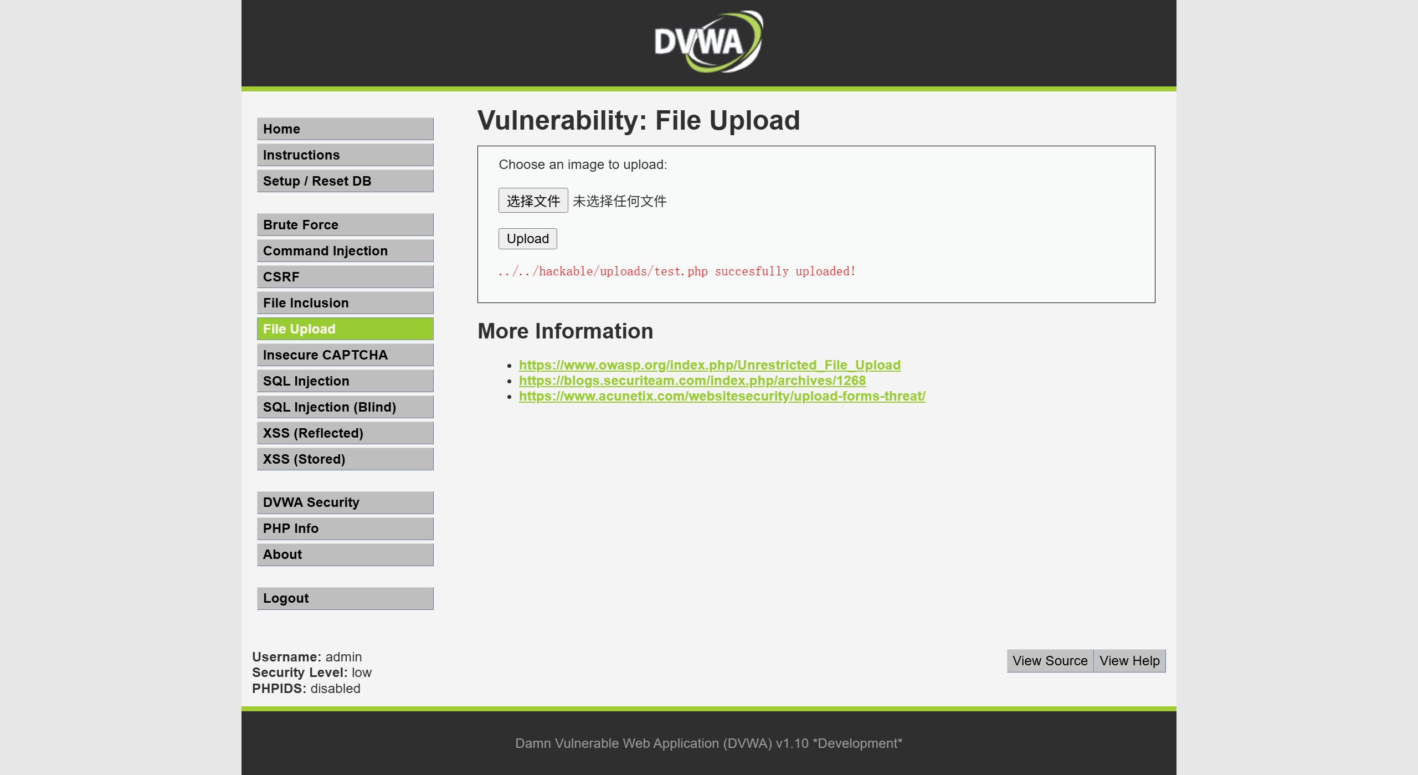
Task: Open the Home menu item
Action: coord(345,129)
